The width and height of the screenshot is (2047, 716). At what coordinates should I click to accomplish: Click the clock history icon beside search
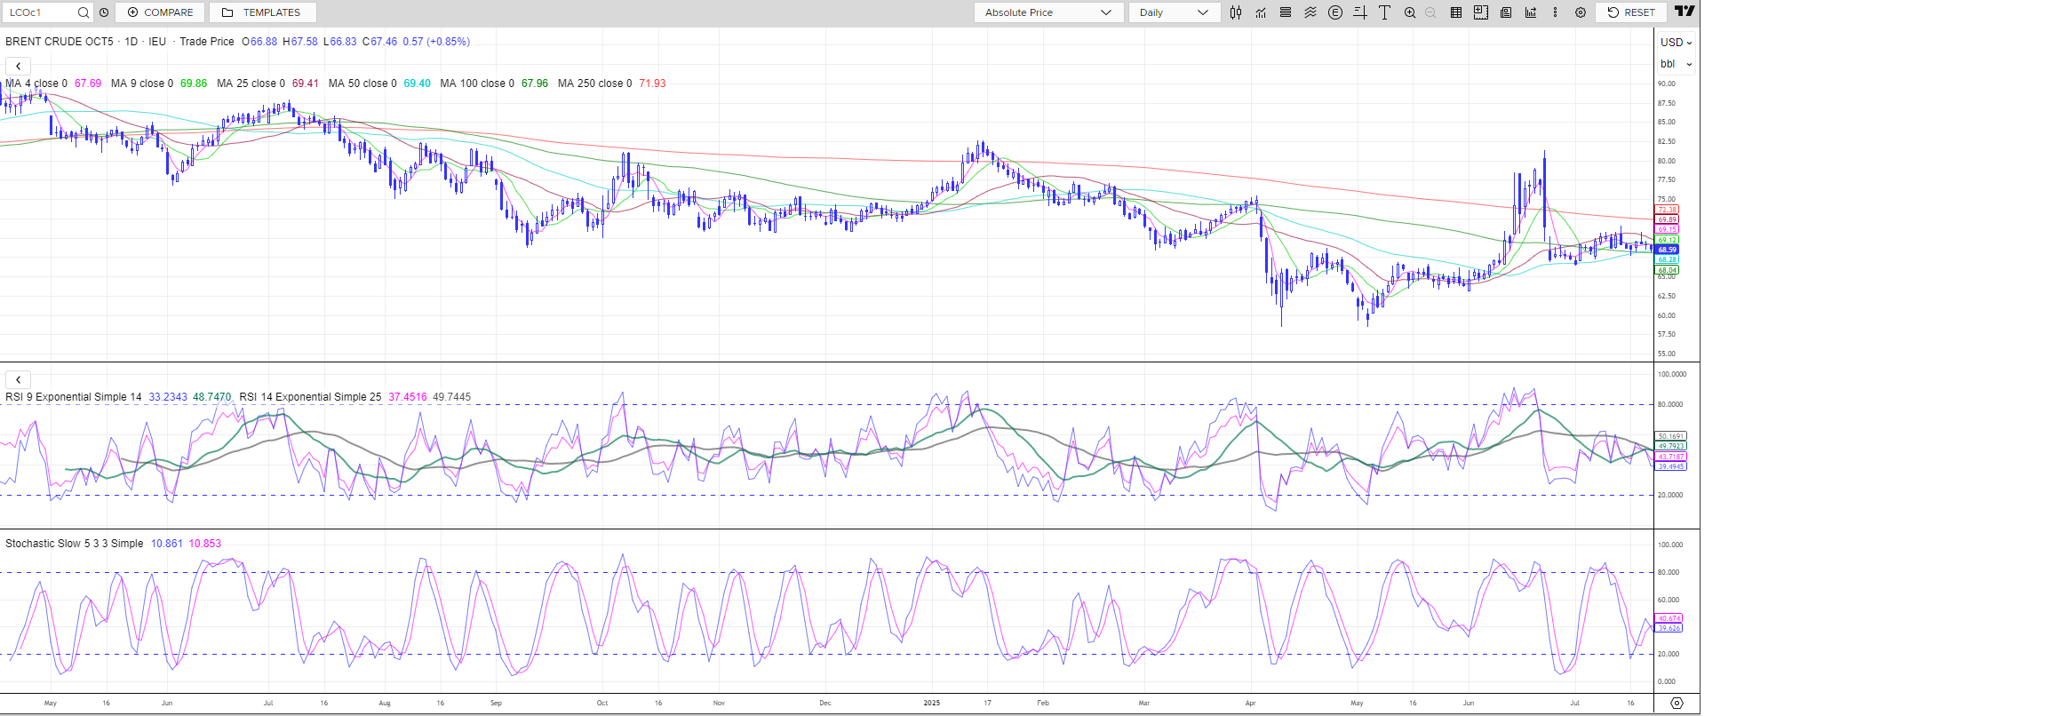click(104, 12)
